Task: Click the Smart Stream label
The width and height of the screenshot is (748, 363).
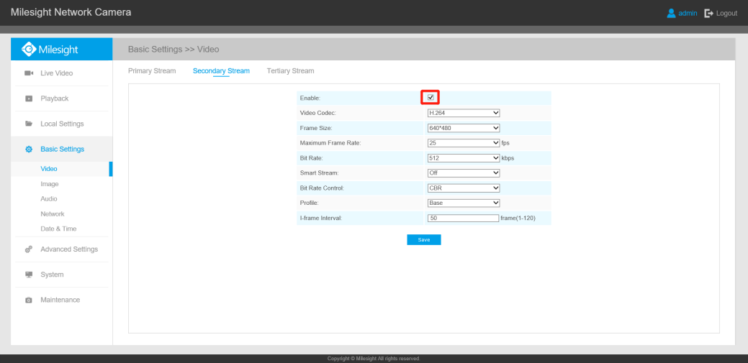Action: (317, 173)
